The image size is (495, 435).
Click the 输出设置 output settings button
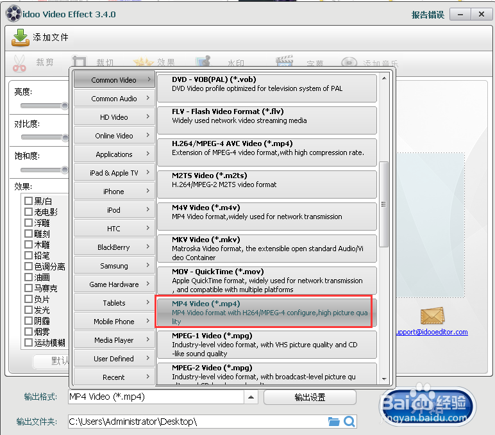310,397
